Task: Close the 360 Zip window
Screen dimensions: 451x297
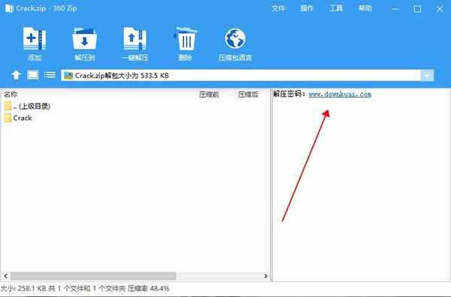Action: 440,9
